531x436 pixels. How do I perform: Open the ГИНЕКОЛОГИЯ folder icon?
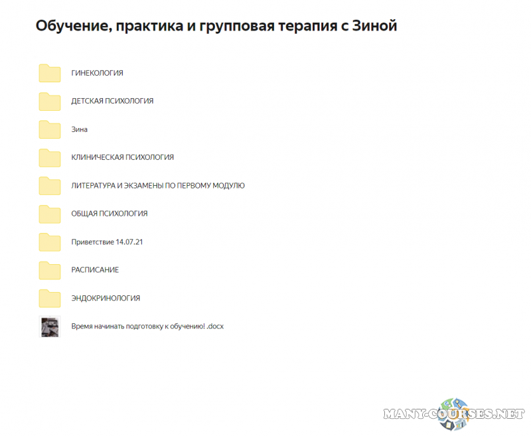click(49, 73)
